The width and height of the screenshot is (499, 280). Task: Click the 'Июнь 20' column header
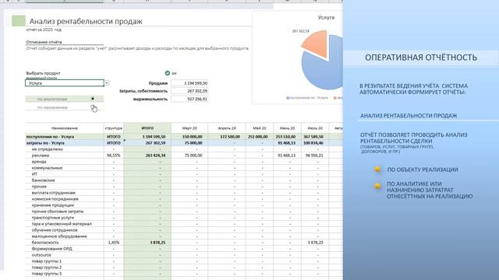(x=287, y=128)
